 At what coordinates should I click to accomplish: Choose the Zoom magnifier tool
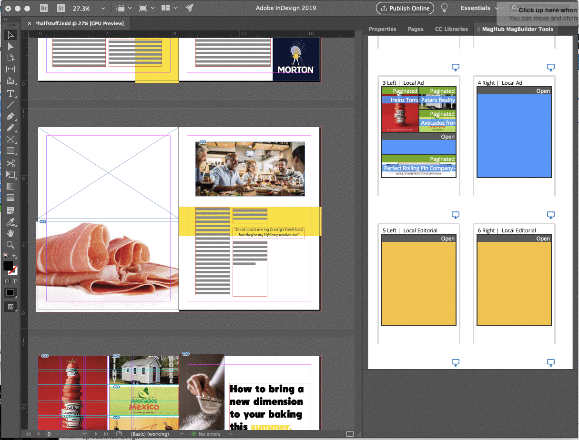tap(10, 244)
